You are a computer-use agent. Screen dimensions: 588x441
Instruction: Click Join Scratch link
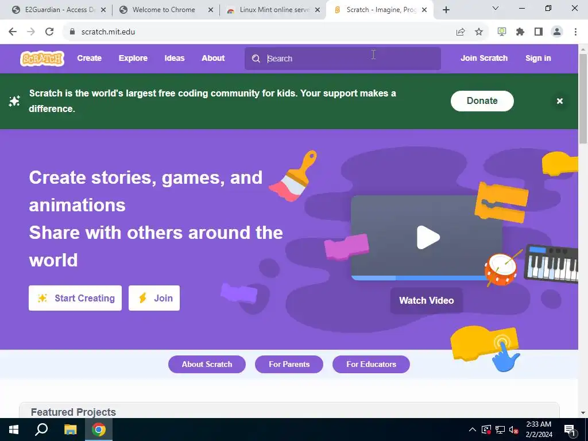(483, 58)
